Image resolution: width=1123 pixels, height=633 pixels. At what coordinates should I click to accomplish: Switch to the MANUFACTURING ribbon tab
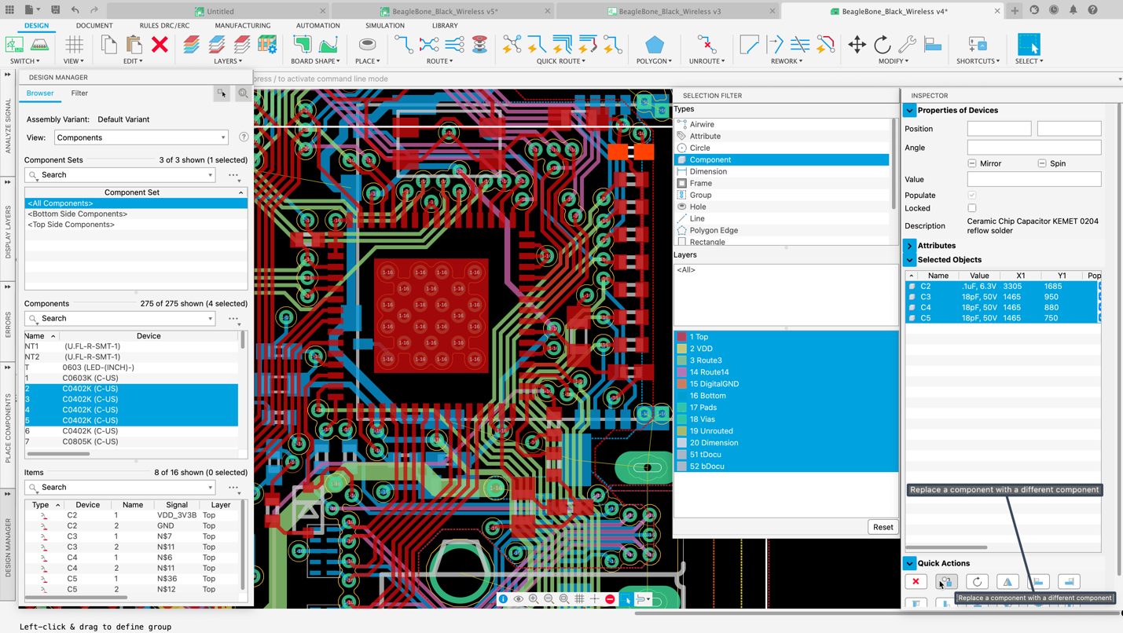coord(243,25)
